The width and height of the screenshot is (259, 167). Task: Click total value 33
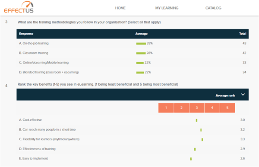pyautogui.click(x=244, y=63)
